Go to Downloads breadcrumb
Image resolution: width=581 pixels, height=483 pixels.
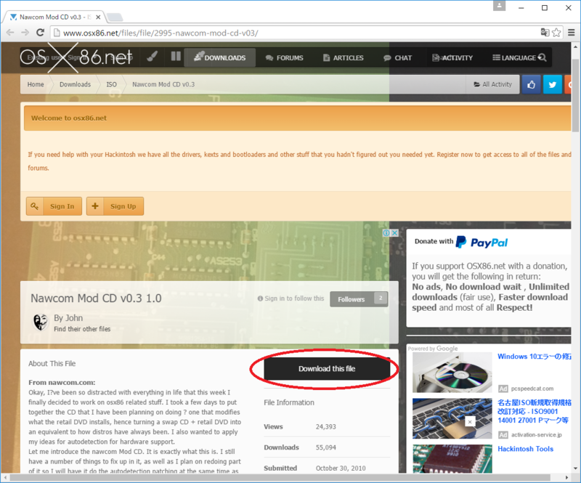pyautogui.click(x=76, y=84)
